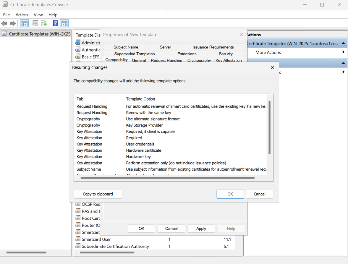Click horizontal scrollbar of template list
The image size is (348, 264).
tap(107, 252)
